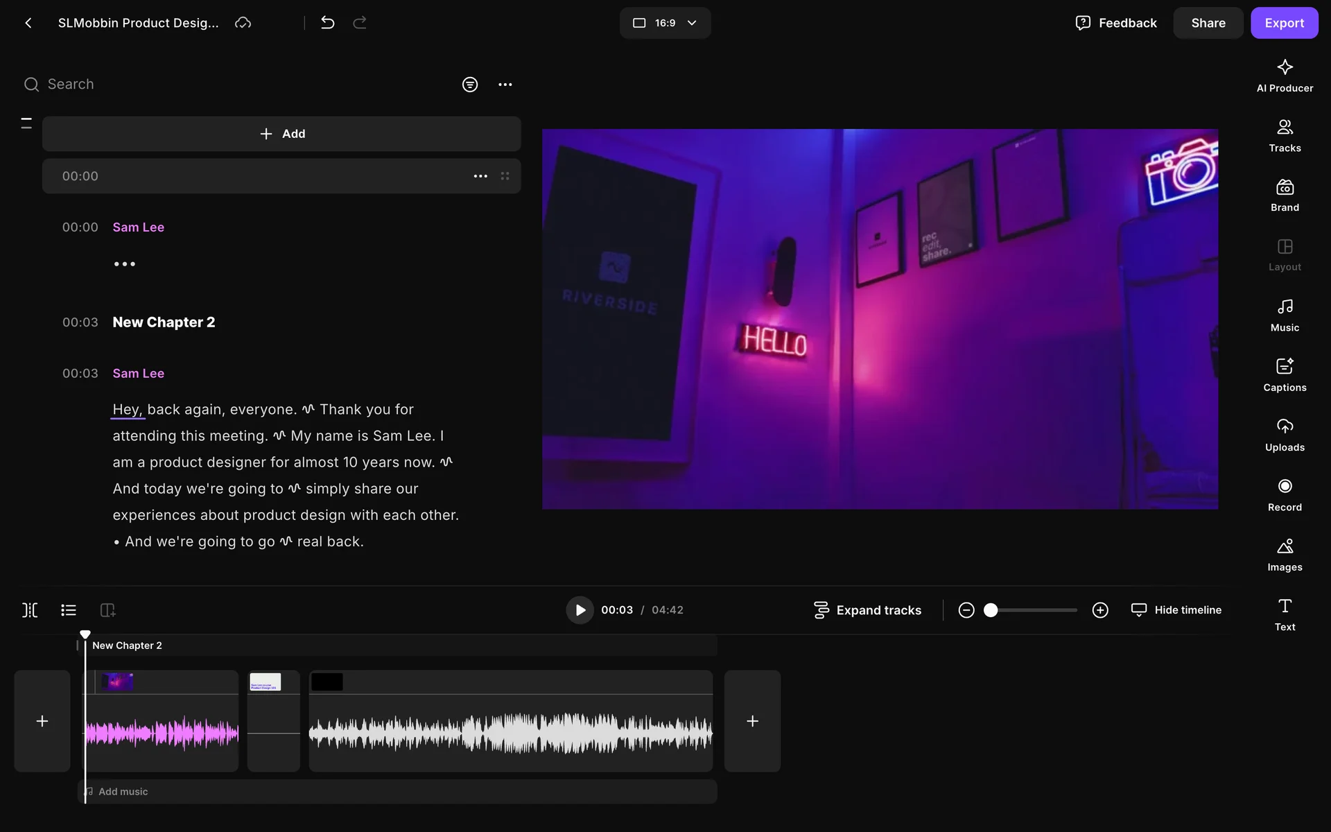1331x832 pixels.
Task: Open the Text sidebar tab
Action: 1284,614
